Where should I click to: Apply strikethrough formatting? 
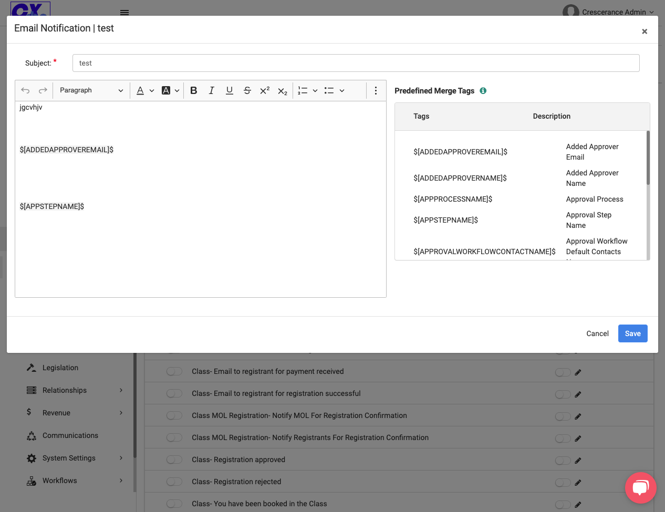pyautogui.click(x=247, y=90)
